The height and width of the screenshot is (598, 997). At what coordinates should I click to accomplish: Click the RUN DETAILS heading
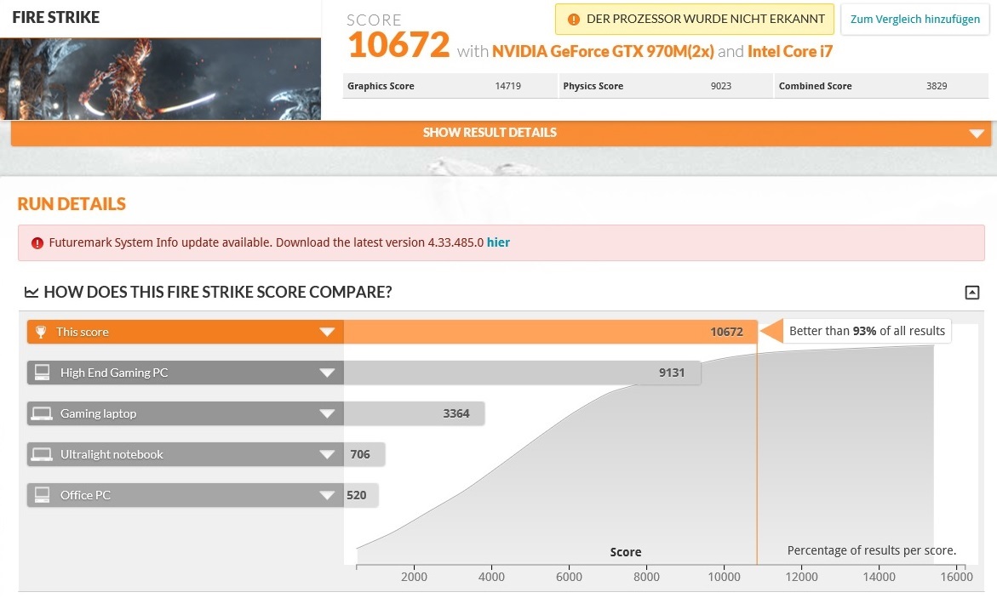[x=72, y=204]
